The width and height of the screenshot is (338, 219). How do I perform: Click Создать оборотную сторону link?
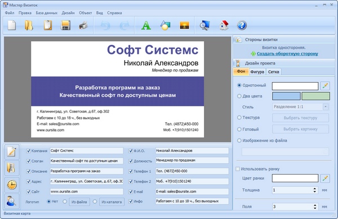287,53
